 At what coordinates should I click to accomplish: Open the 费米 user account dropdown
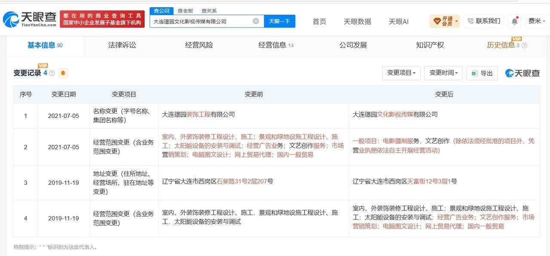(x=537, y=21)
